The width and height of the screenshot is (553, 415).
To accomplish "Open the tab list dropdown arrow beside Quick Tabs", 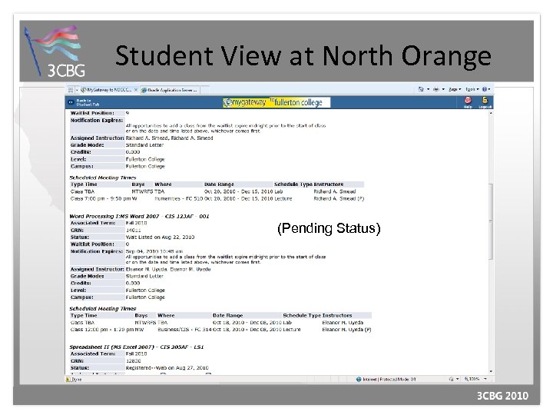I will (x=77, y=91).
